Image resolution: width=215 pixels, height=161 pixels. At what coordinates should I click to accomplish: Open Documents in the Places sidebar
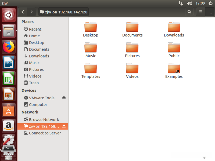43,49
